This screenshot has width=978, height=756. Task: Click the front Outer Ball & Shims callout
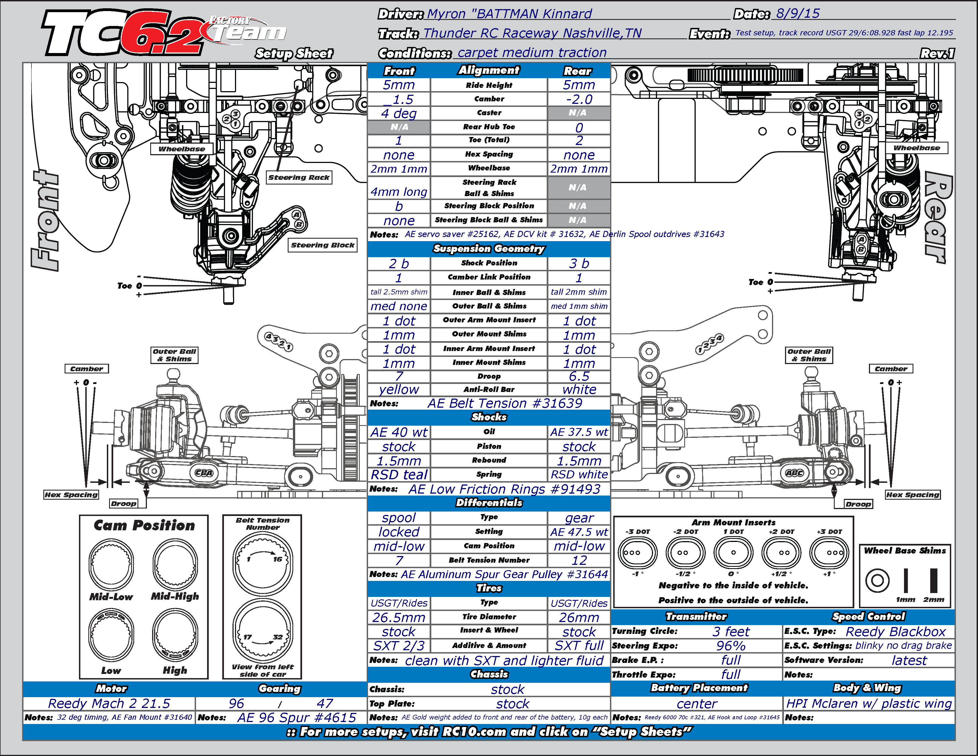[x=175, y=355]
